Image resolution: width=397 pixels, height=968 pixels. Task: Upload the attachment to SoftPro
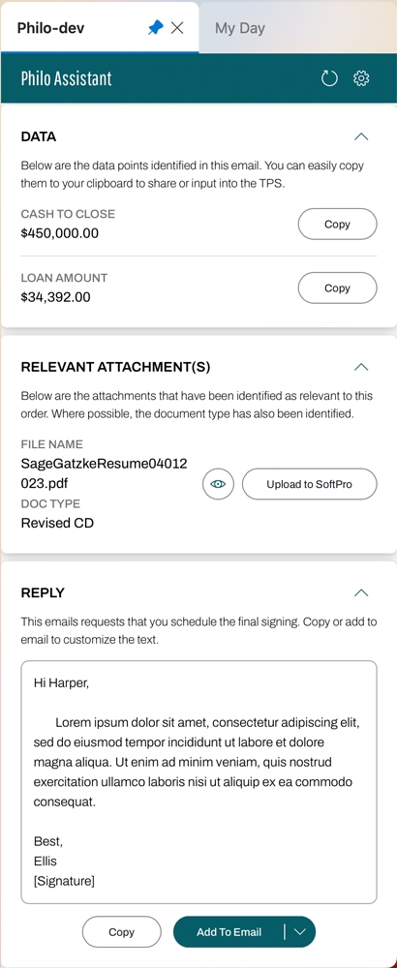coord(309,484)
